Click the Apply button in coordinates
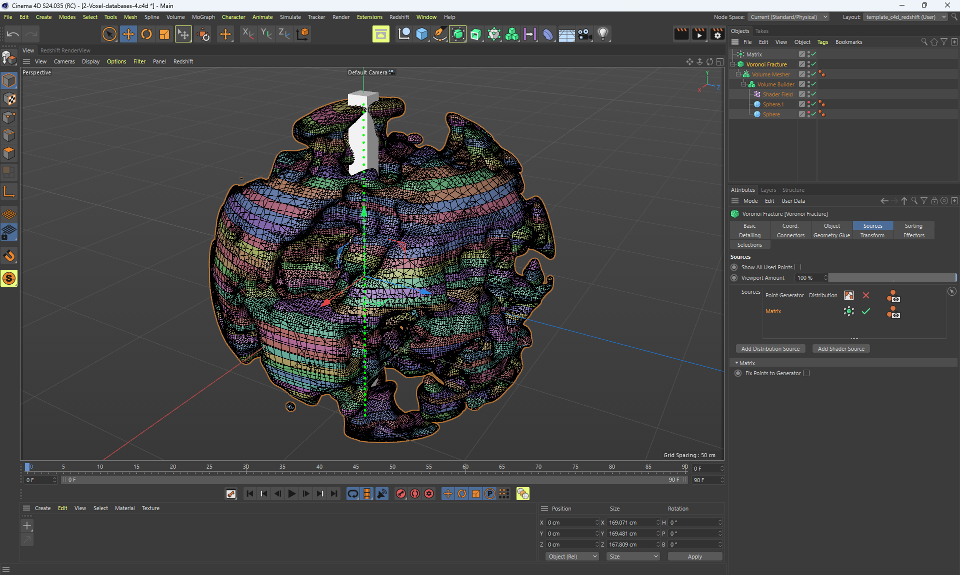 pos(694,557)
